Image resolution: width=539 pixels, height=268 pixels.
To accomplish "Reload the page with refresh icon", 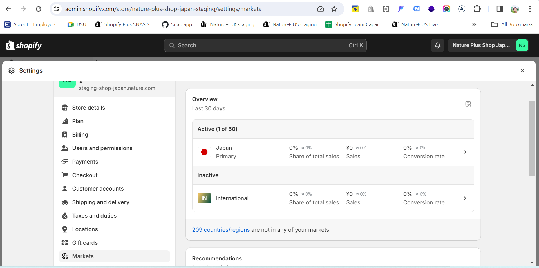I will click(39, 9).
